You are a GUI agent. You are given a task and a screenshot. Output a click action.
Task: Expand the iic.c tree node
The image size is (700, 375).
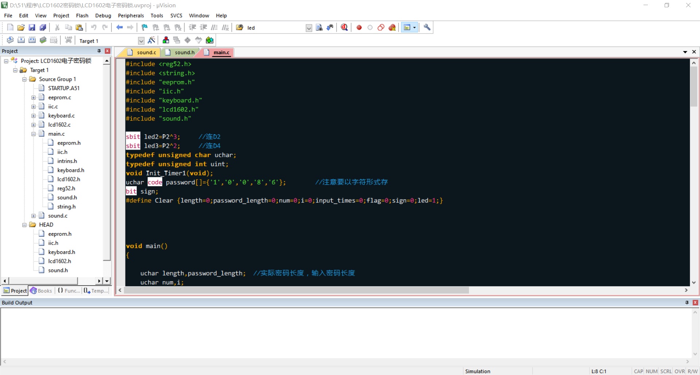pyautogui.click(x=34, y=106)
